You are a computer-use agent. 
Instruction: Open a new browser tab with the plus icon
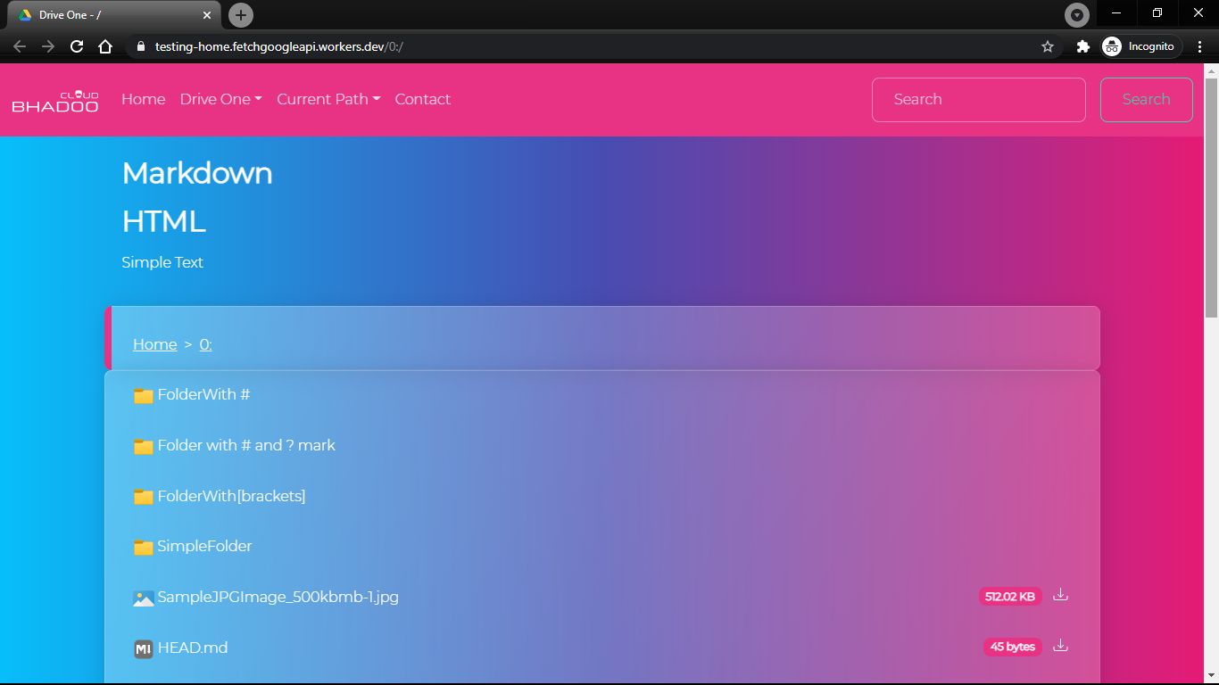point(241,15)
